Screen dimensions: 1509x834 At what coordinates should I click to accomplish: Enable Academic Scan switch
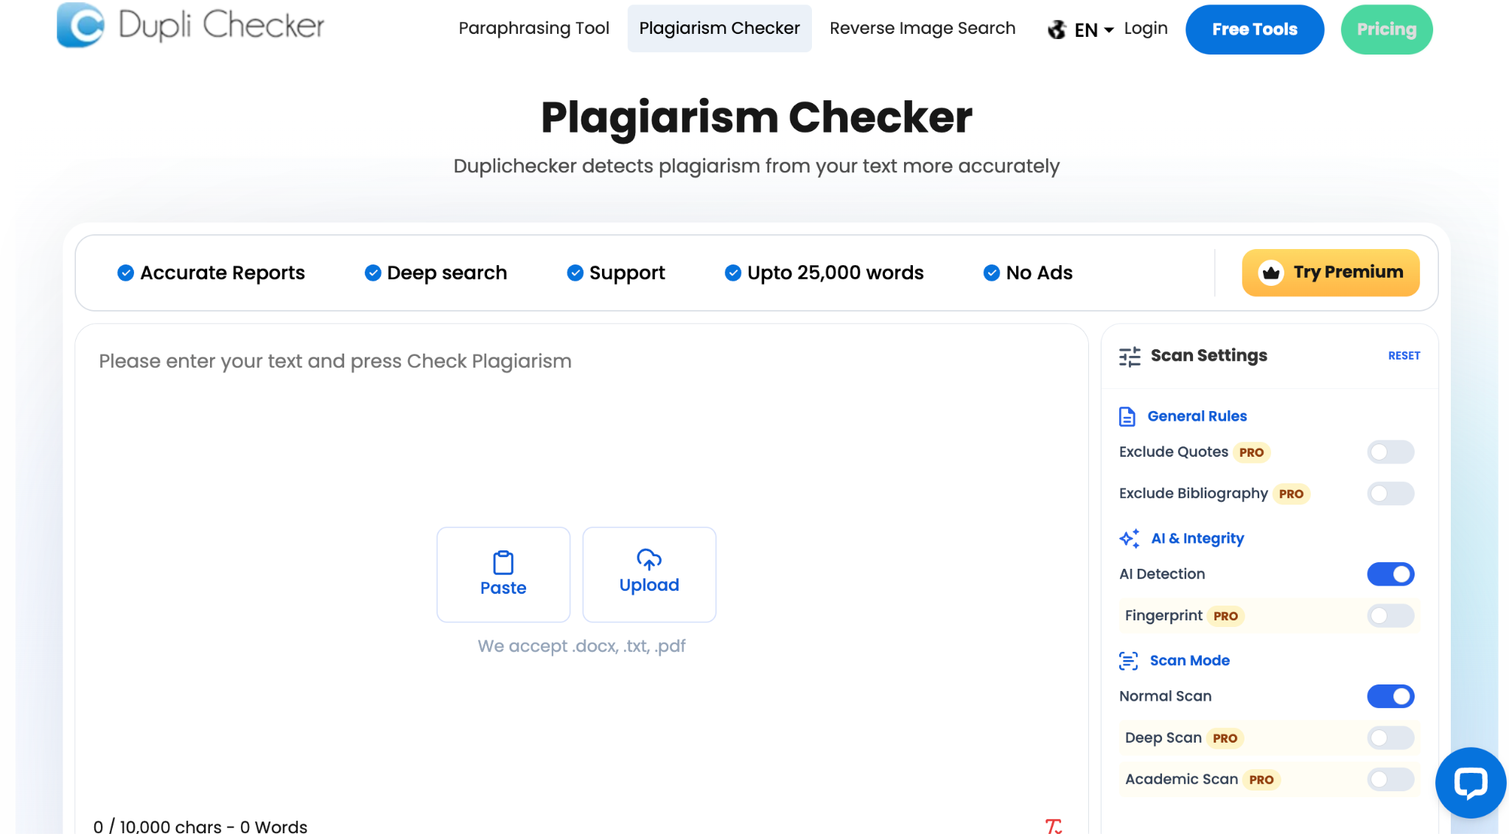1390,779
